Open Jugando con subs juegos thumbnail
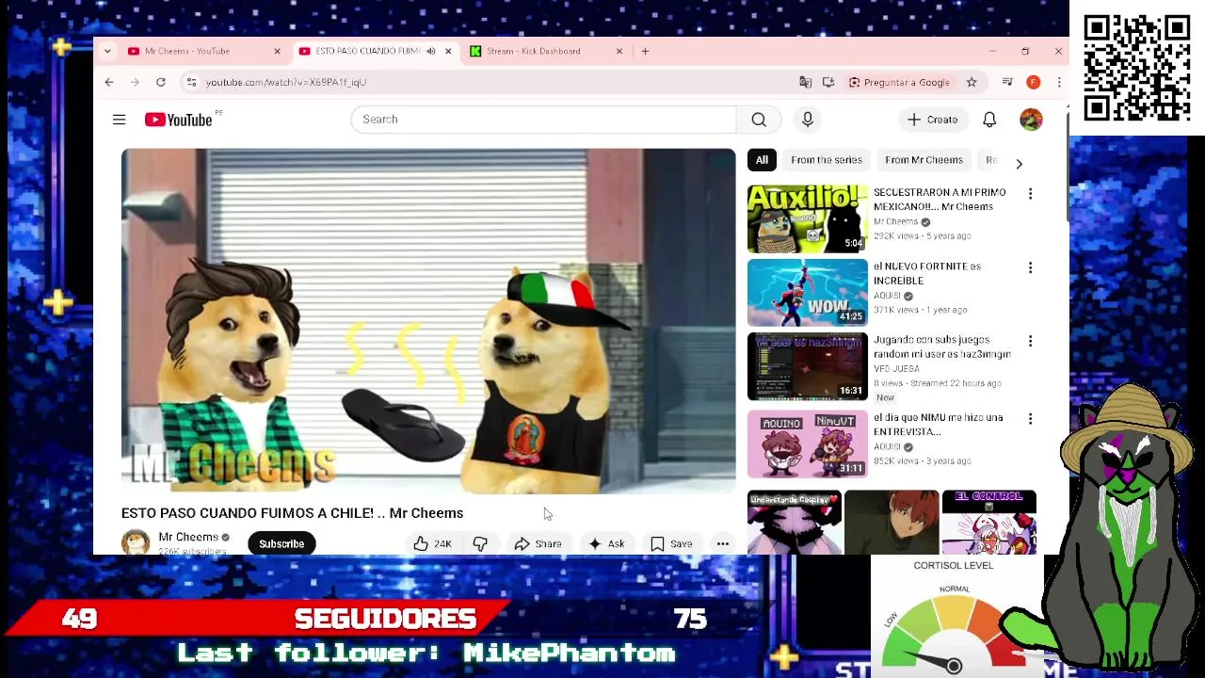Viewport: 1205px width, 678px height. [x=808, y=366]
